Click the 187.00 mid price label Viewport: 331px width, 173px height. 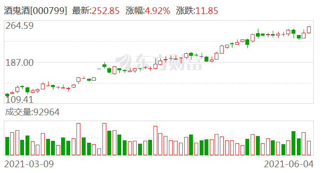[x=19, y=62]
